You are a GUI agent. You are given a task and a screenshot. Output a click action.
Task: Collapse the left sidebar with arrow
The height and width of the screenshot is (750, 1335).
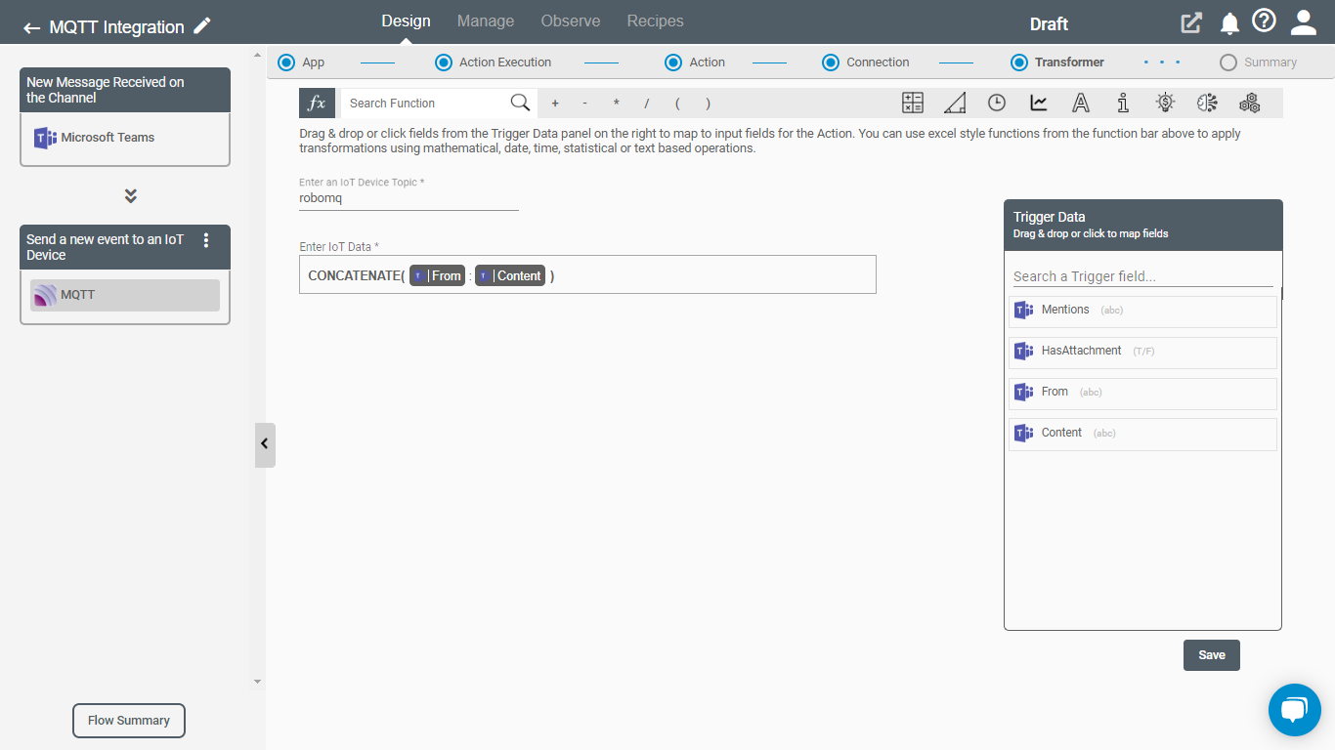[265, 444]
